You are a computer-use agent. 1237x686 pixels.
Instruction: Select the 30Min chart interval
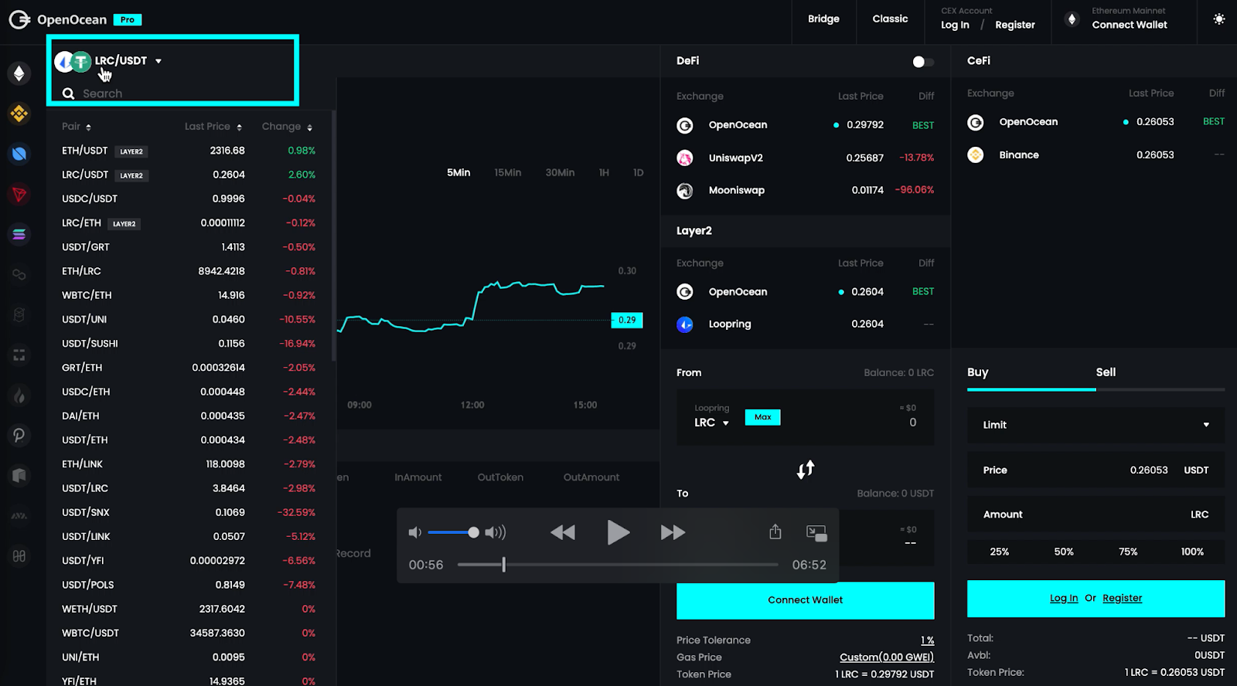tap(560, 172)
